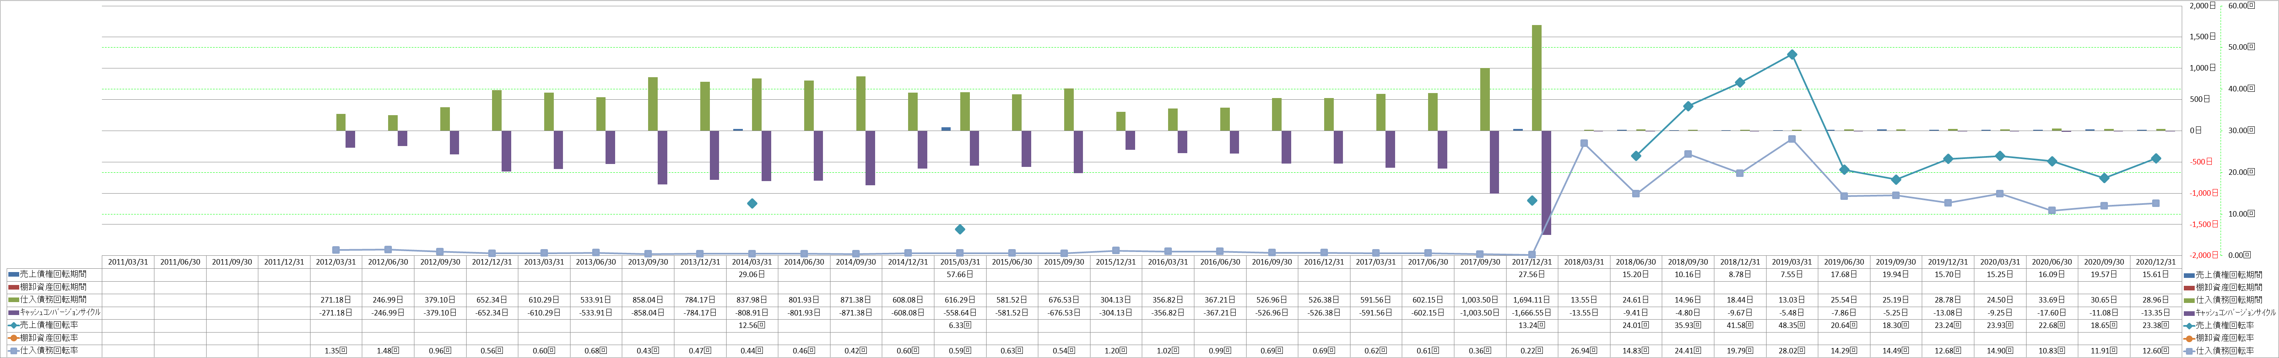Click the 57.66日 cell

[x=960, y=275]
